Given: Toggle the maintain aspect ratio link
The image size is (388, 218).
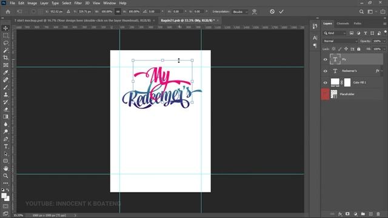Looking at the screenshot, I should [118, 12].
